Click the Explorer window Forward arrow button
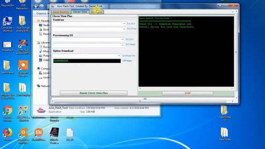Image resolution: width=265 pixels, height=149 pixels. point(42,7)
